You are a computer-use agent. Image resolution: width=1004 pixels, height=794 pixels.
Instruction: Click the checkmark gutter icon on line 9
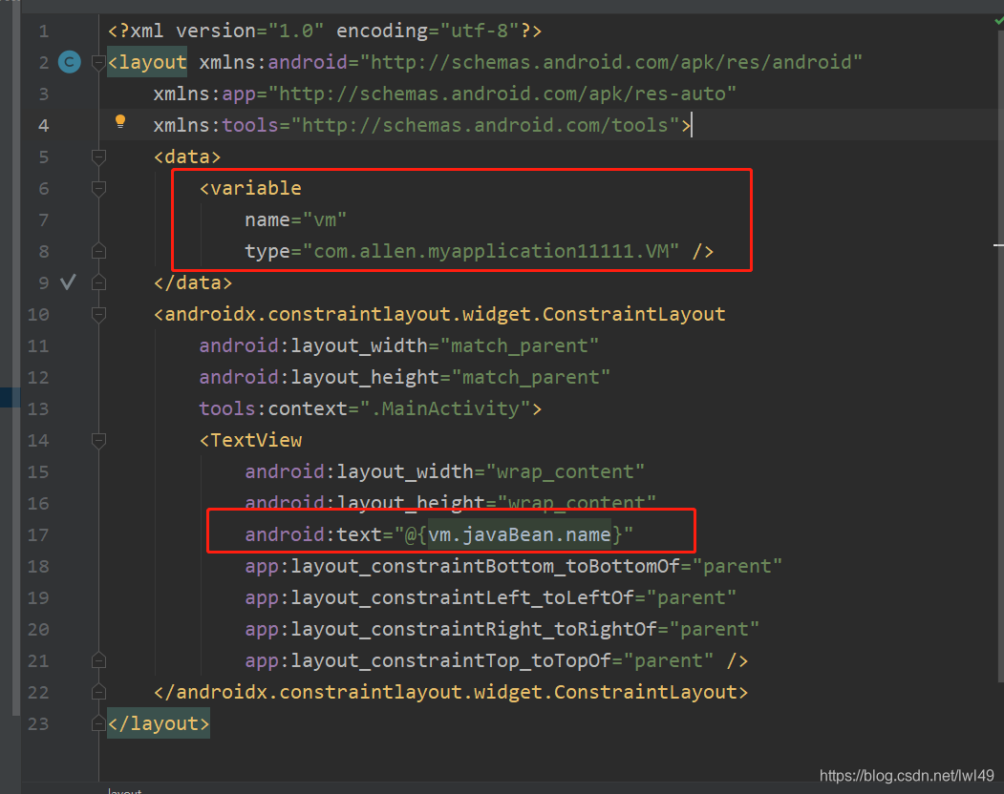[x=68, y=282]
